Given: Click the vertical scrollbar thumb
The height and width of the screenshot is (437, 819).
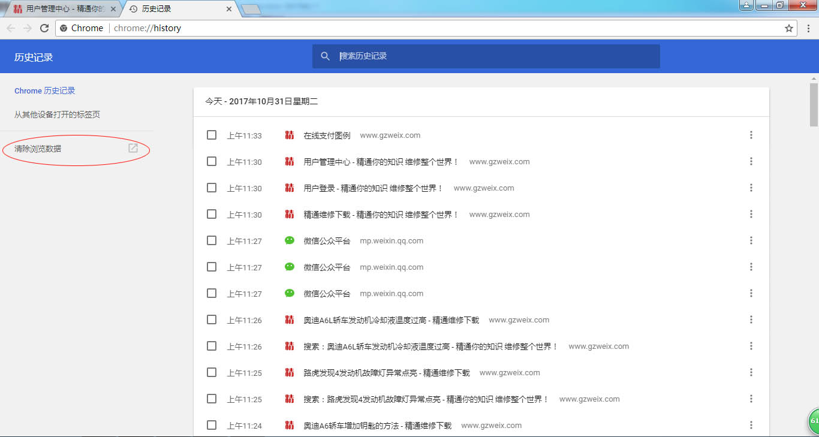Looking at the screenshot, I should pos(814,105).
